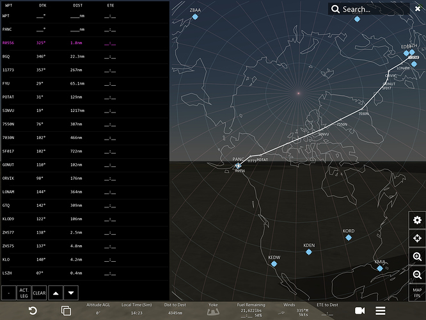Select the KORD airport marker
The height and width of the screenshot is (320, 426).
click(349, 237)
